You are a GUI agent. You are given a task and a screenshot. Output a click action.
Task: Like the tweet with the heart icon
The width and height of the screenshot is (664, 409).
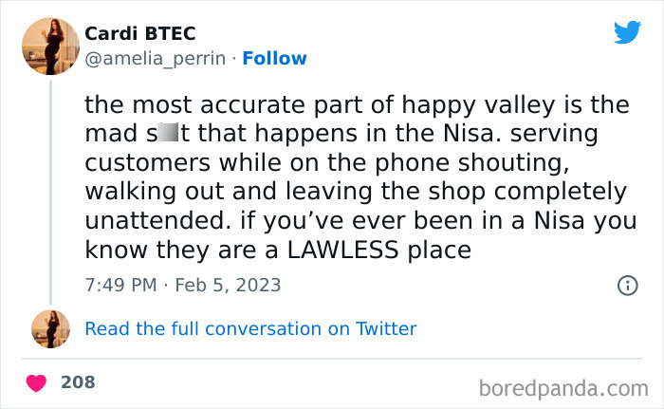tap(36, 382)
